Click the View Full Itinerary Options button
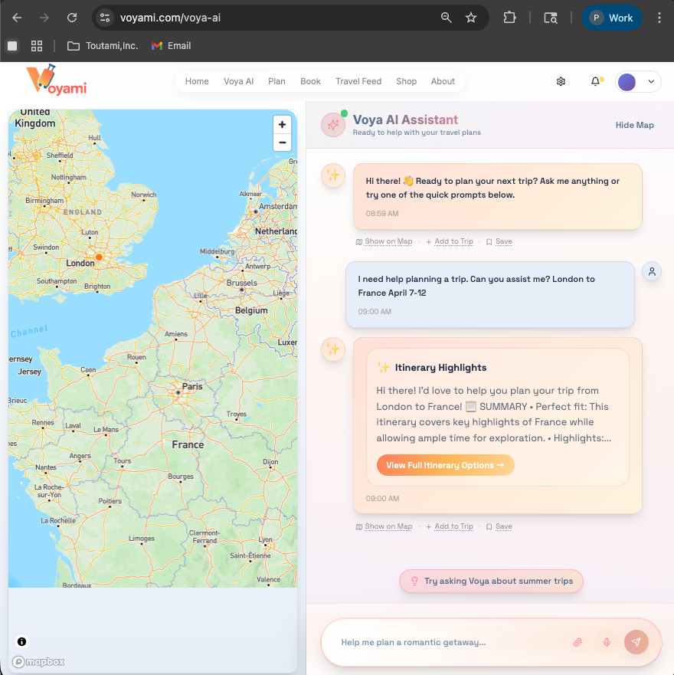Screen dimensions: 674x675 click(445, 465)
